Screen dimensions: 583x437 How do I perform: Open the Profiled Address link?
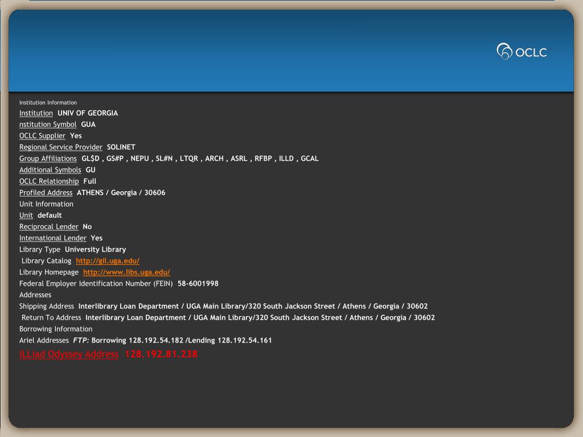(x=46, y=192)
